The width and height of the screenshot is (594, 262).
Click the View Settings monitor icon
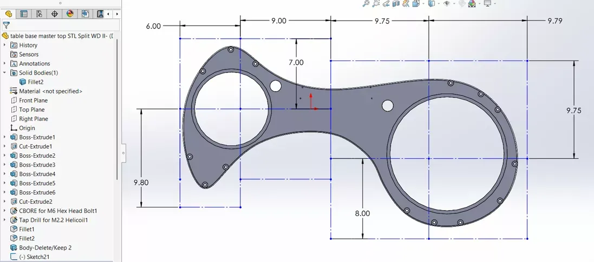(x=487, y=3)
